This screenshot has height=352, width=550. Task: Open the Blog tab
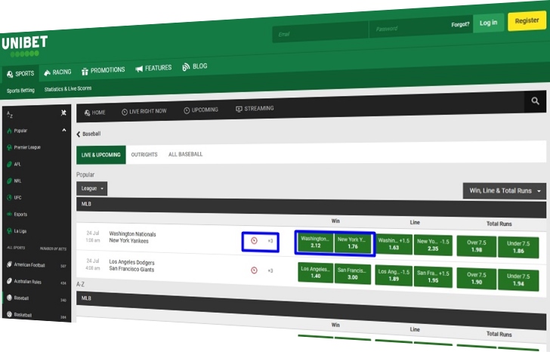coord(195,66)
